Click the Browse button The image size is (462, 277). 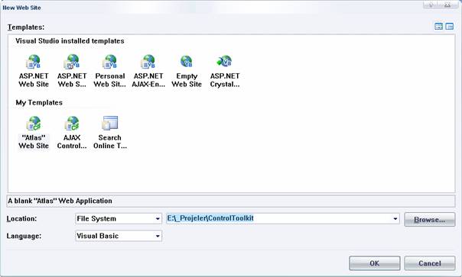(x=430, y=219)
